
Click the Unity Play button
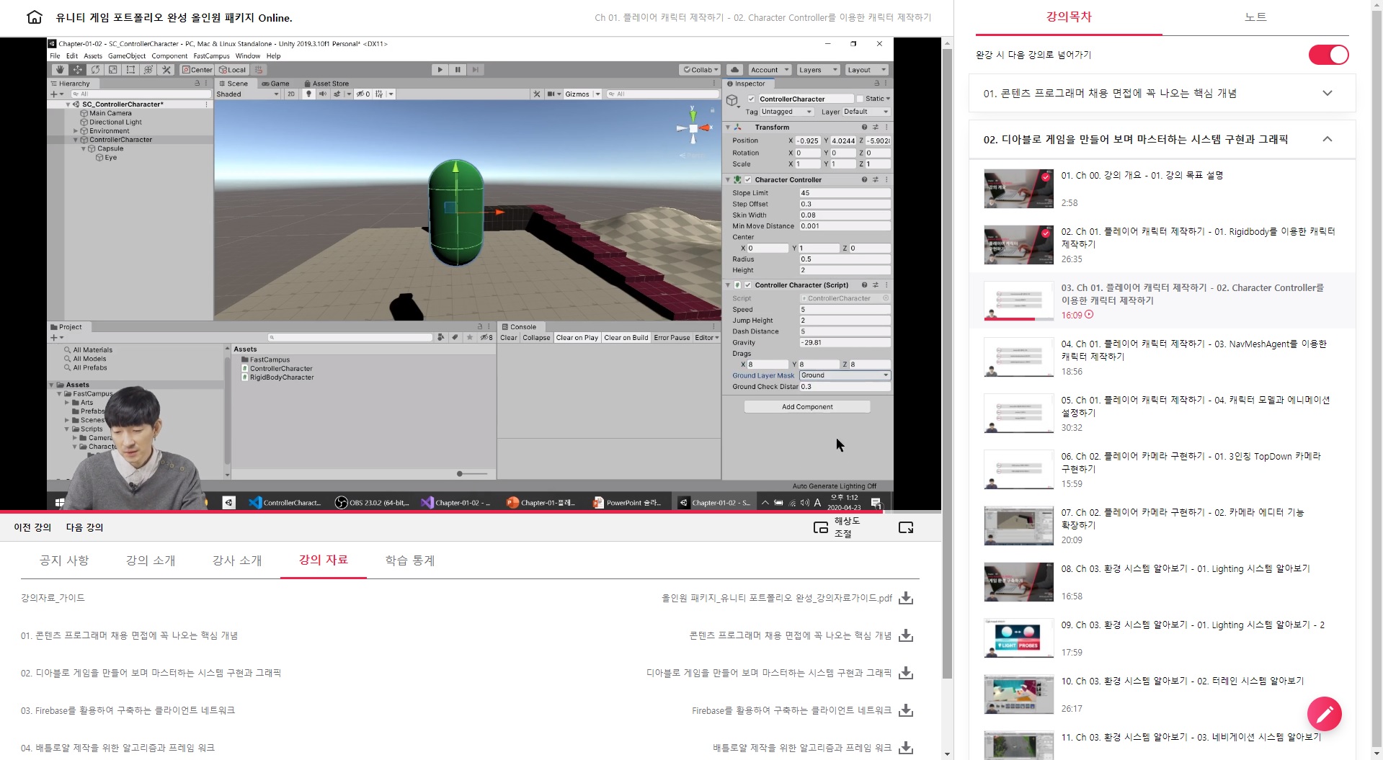[x=440, y=70]
